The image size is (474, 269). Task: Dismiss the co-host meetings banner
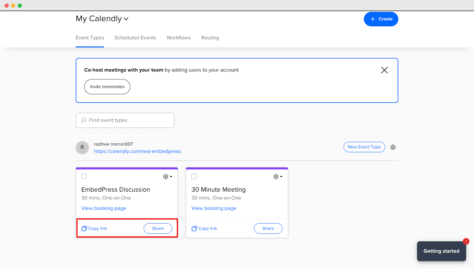tap(384, 70)
